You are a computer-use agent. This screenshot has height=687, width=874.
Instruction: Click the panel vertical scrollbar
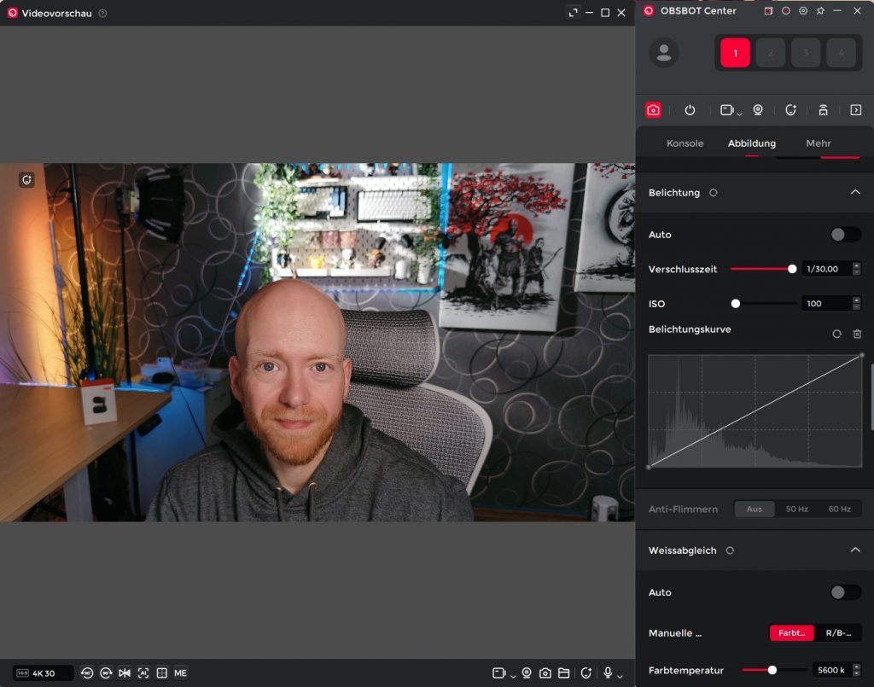pos(872,397)
